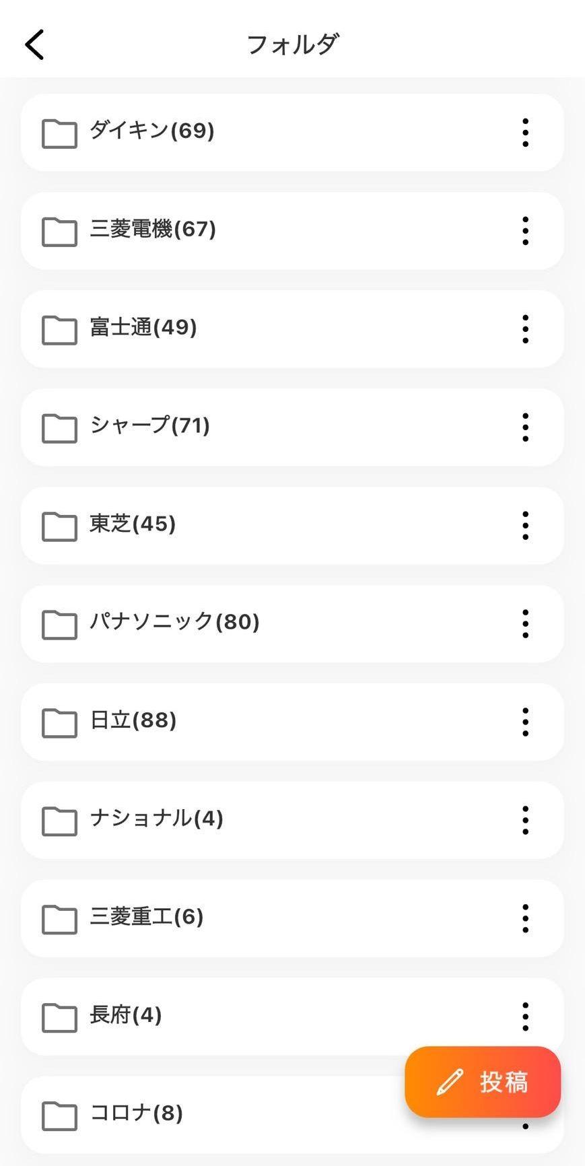Image resolution: width=585 pixels, height=1166 pixels.
Task: Click the folder icon beside 東芝
Action: (x=59, y=526)
